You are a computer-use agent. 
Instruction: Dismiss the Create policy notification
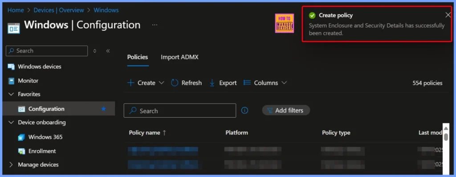(x=448, y=15)
